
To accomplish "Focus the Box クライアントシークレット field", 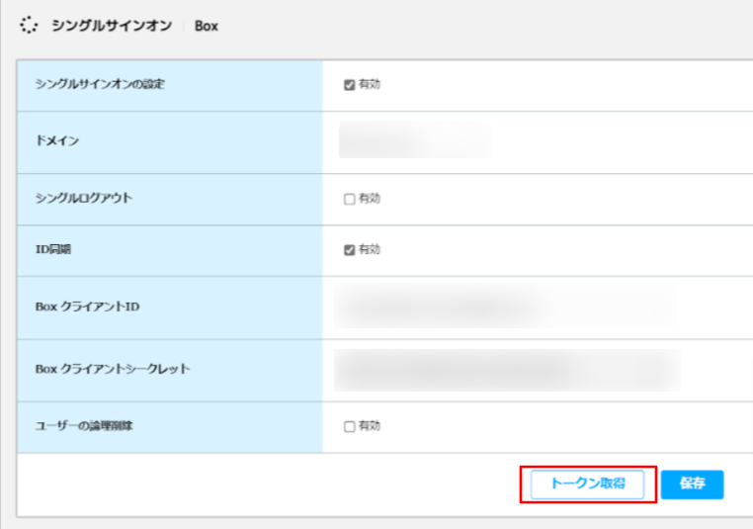I will click(x=507, y=370).
